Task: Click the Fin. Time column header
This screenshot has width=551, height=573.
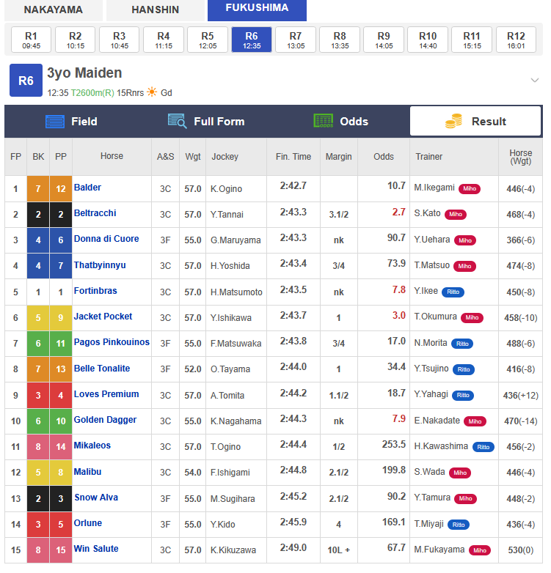Action: pos(293,156)
